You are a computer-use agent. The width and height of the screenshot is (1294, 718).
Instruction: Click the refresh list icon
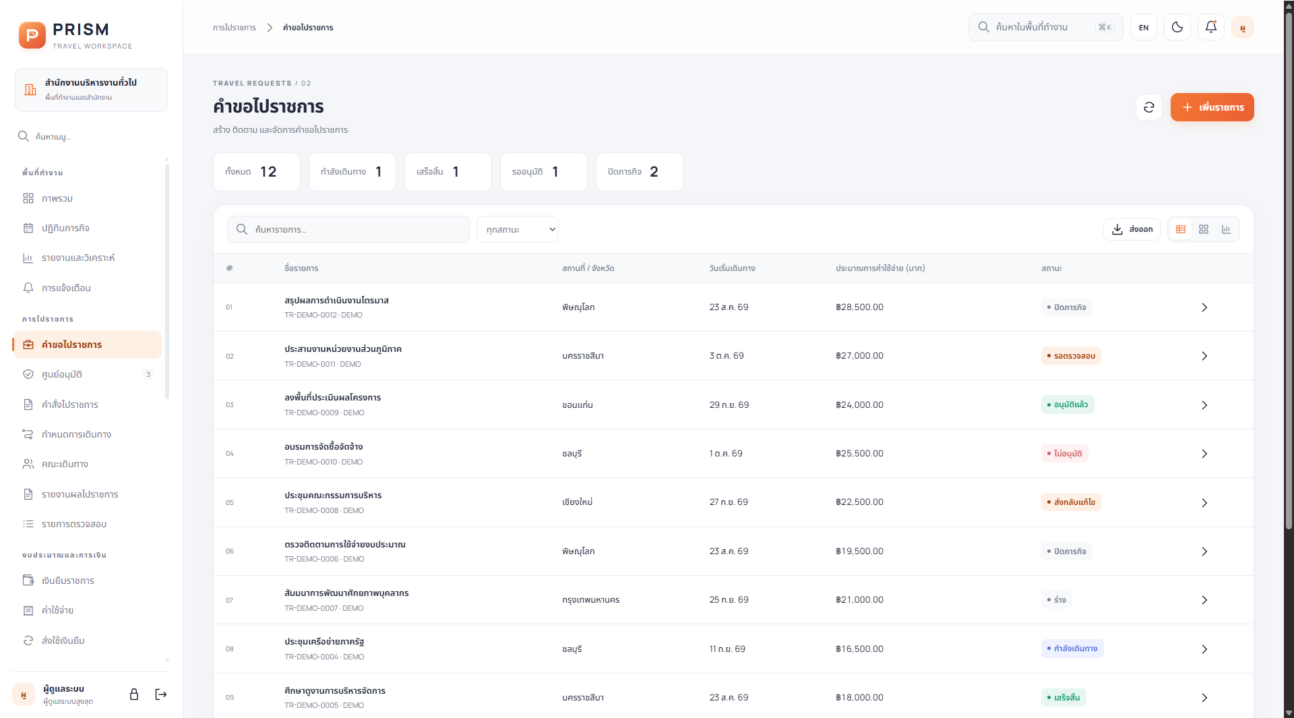(1148, 107)
